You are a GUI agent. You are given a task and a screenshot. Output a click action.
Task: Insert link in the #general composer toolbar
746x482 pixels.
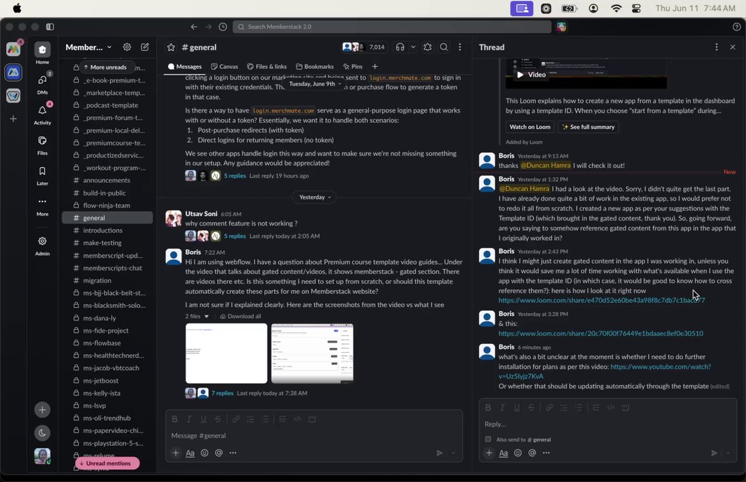click(x=236, y=419)
